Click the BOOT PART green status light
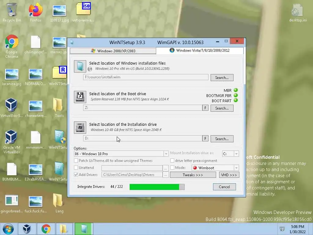The width and height of the screenshot is (313, 235). point(236,100)
